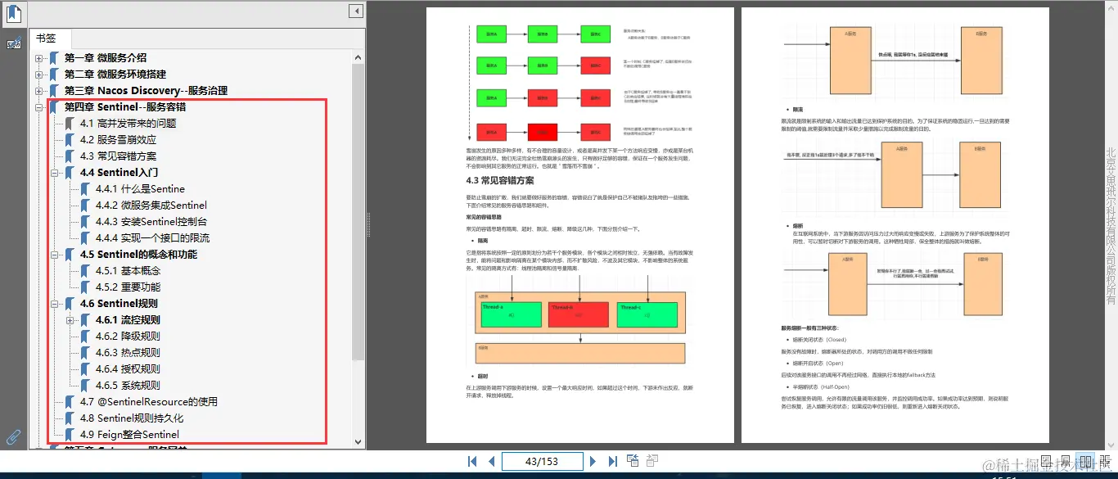This screenshot has width=1118, height=479.
Task: Open bookmark 4.6 Sentinel规则
Action: 119,304
